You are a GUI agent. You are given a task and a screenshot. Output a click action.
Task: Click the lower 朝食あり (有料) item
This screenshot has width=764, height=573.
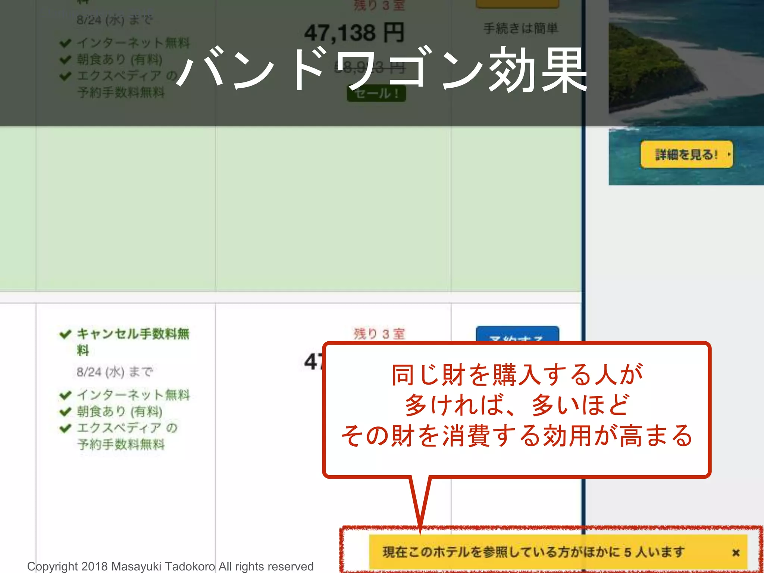[x=119, y=411]
